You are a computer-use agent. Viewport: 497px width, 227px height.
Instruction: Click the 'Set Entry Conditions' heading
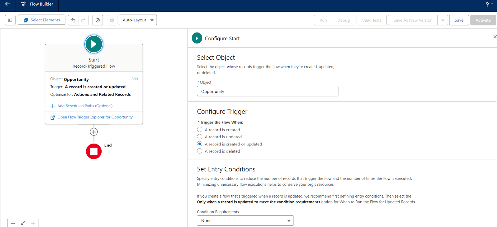coord(226,169)
